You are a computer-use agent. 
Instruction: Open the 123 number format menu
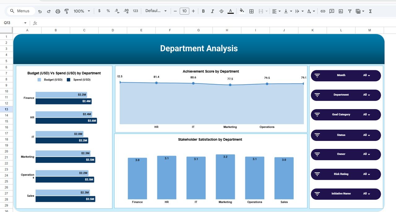[x=135, y=11]
